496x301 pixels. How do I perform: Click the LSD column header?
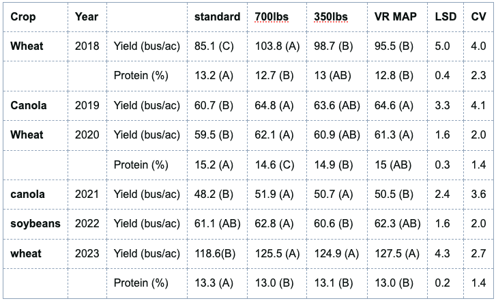[446, 16]
